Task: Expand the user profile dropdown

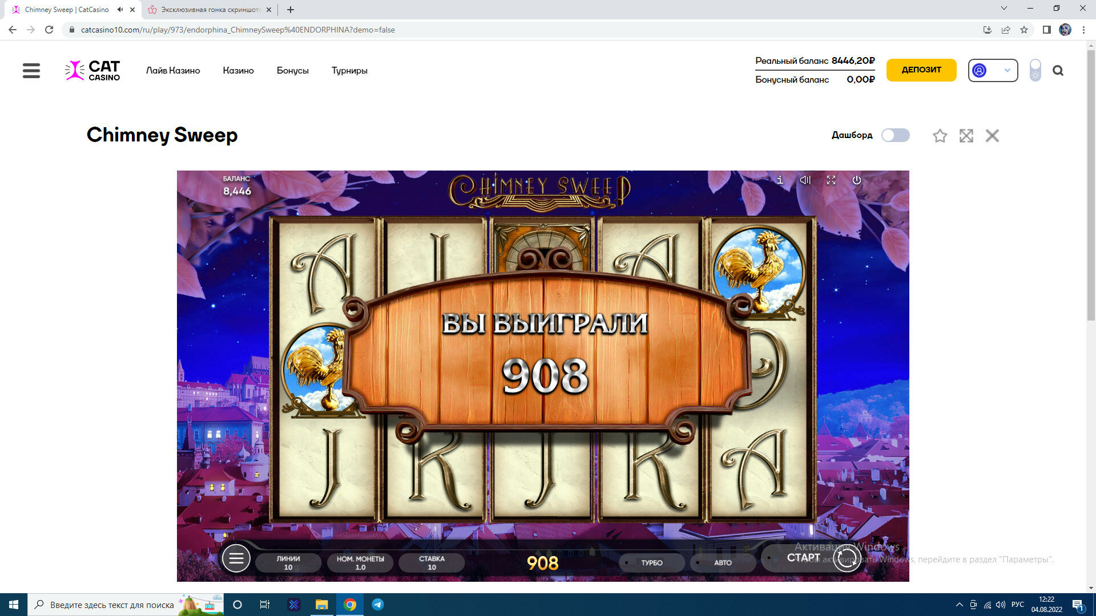Action: pyautogui.click(x=993, y=71)
